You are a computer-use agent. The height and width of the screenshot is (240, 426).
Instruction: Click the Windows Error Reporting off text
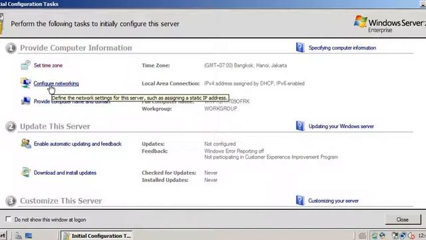tap(234, 151)
